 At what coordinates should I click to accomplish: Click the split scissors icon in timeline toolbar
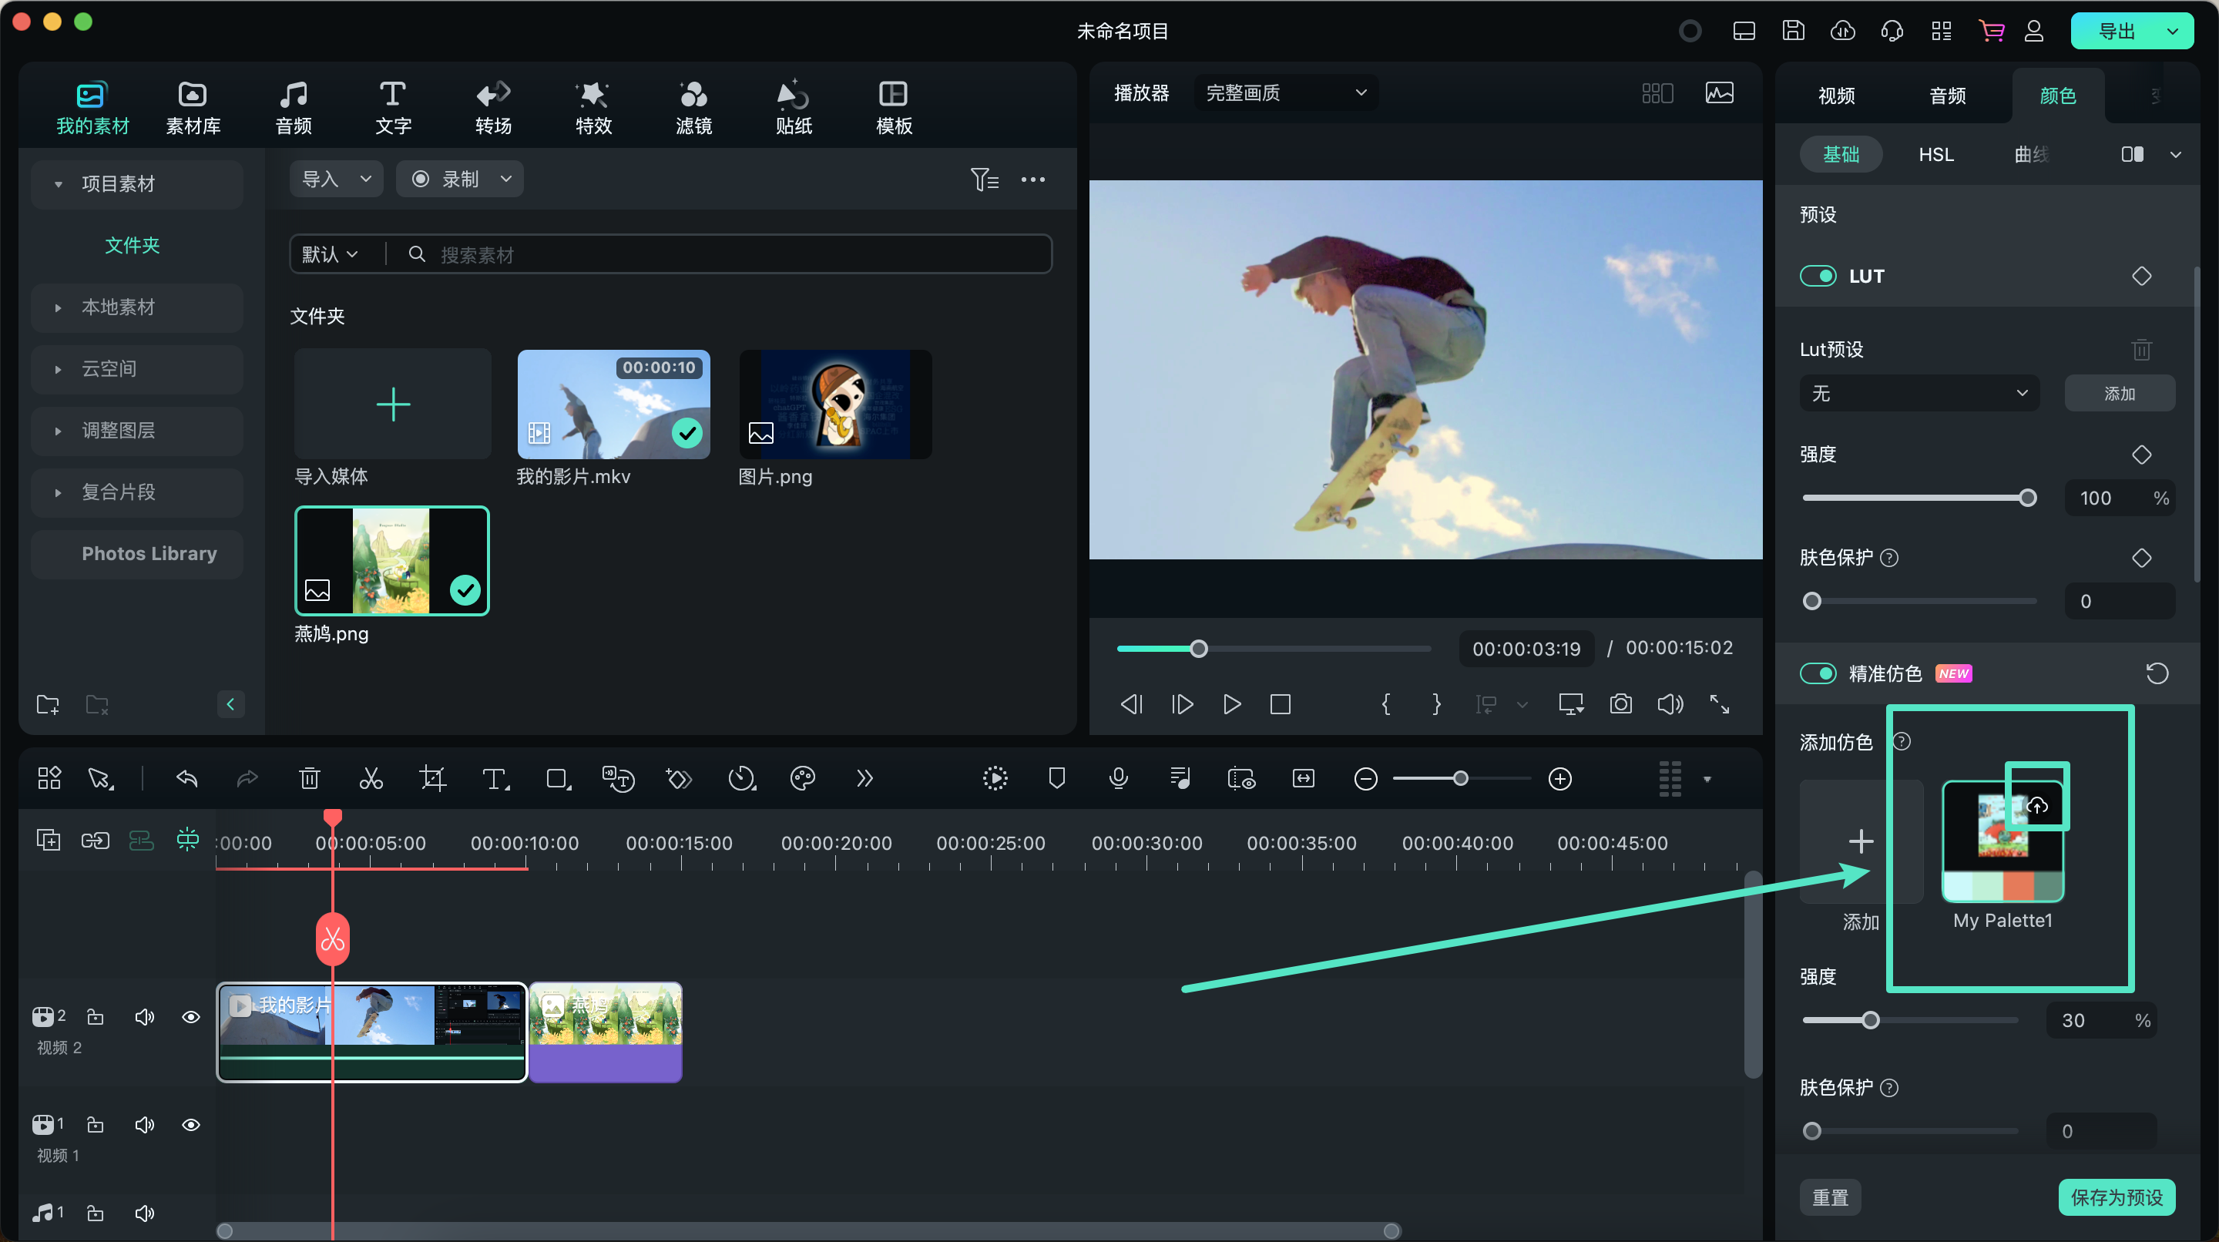click(x=371, y=779)
